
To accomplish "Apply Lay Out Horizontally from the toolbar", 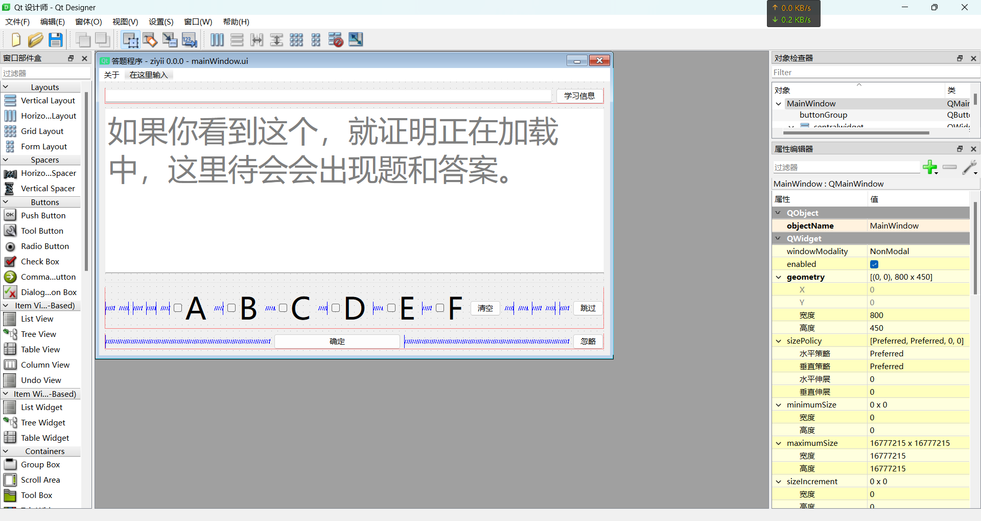I will pyautogui.click(x=217, y=40).
